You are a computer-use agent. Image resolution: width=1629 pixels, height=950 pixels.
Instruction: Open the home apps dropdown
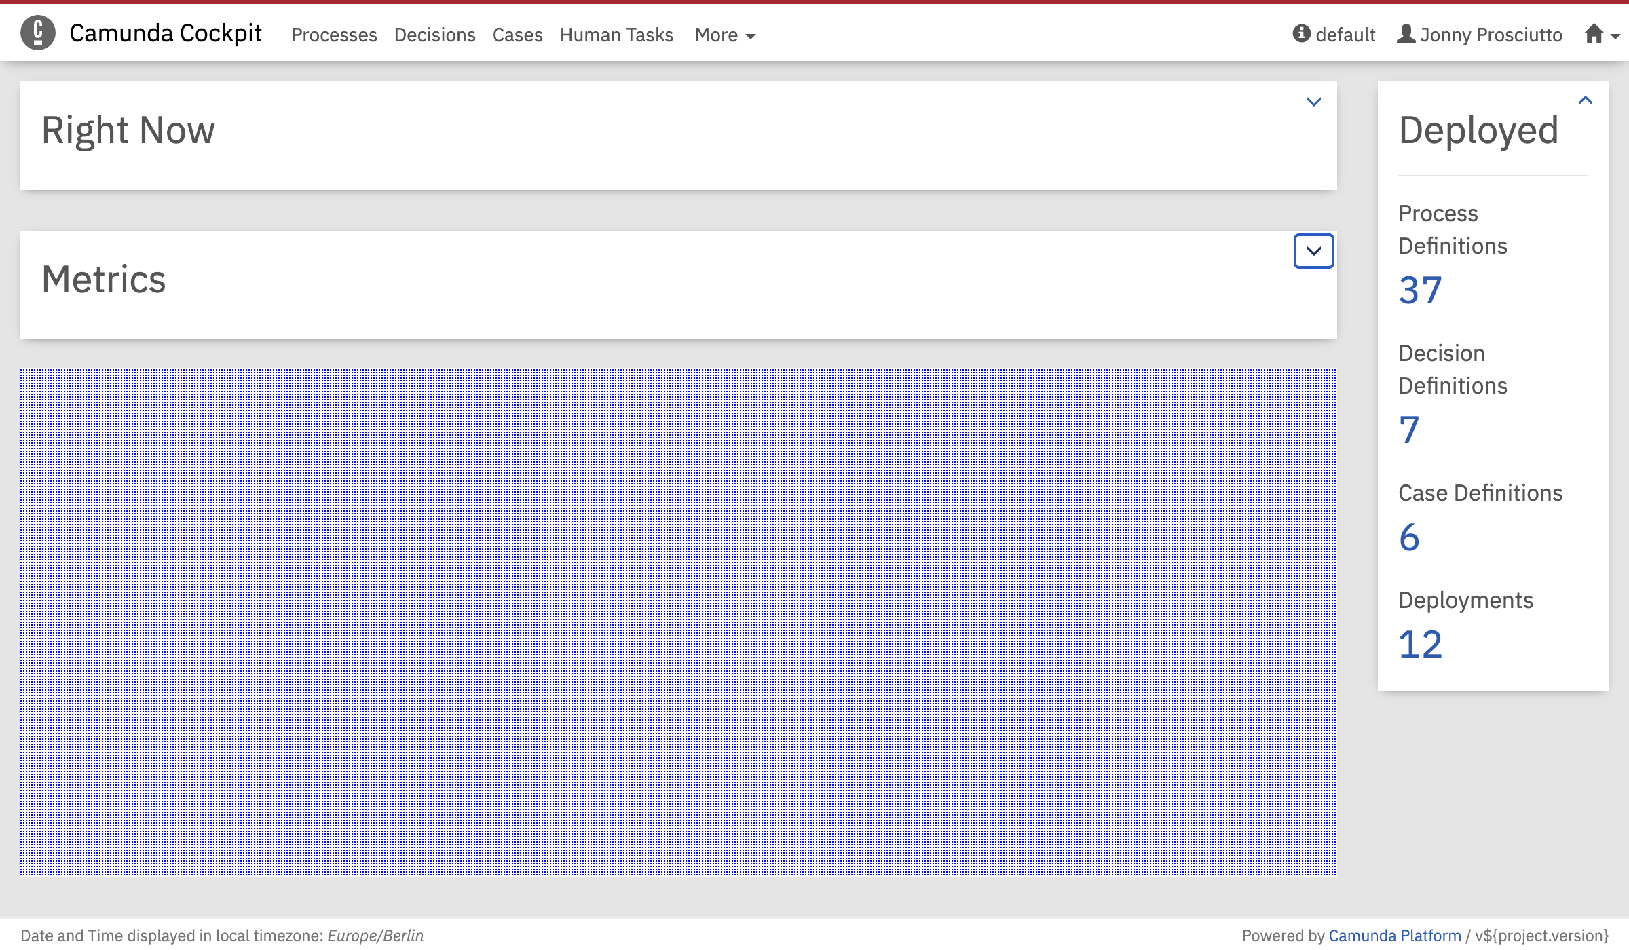pyautogui.click(x=1602, y=34)
